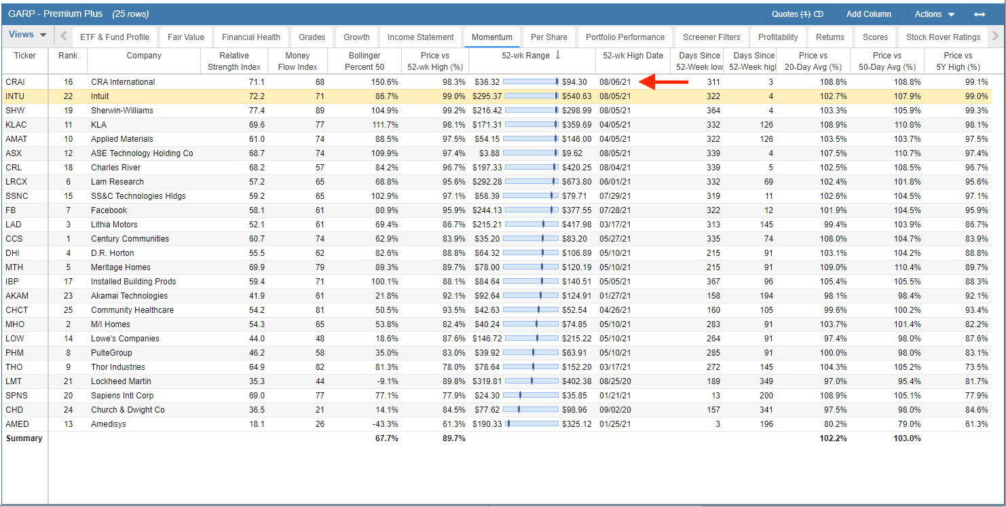Image resolution: width=1006 pixels, height=507 pixels.
Task: Switch to the ETF & Fund Profile tab
Action: 115,37
